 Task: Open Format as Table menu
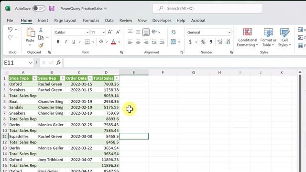(x=268, y=37)
